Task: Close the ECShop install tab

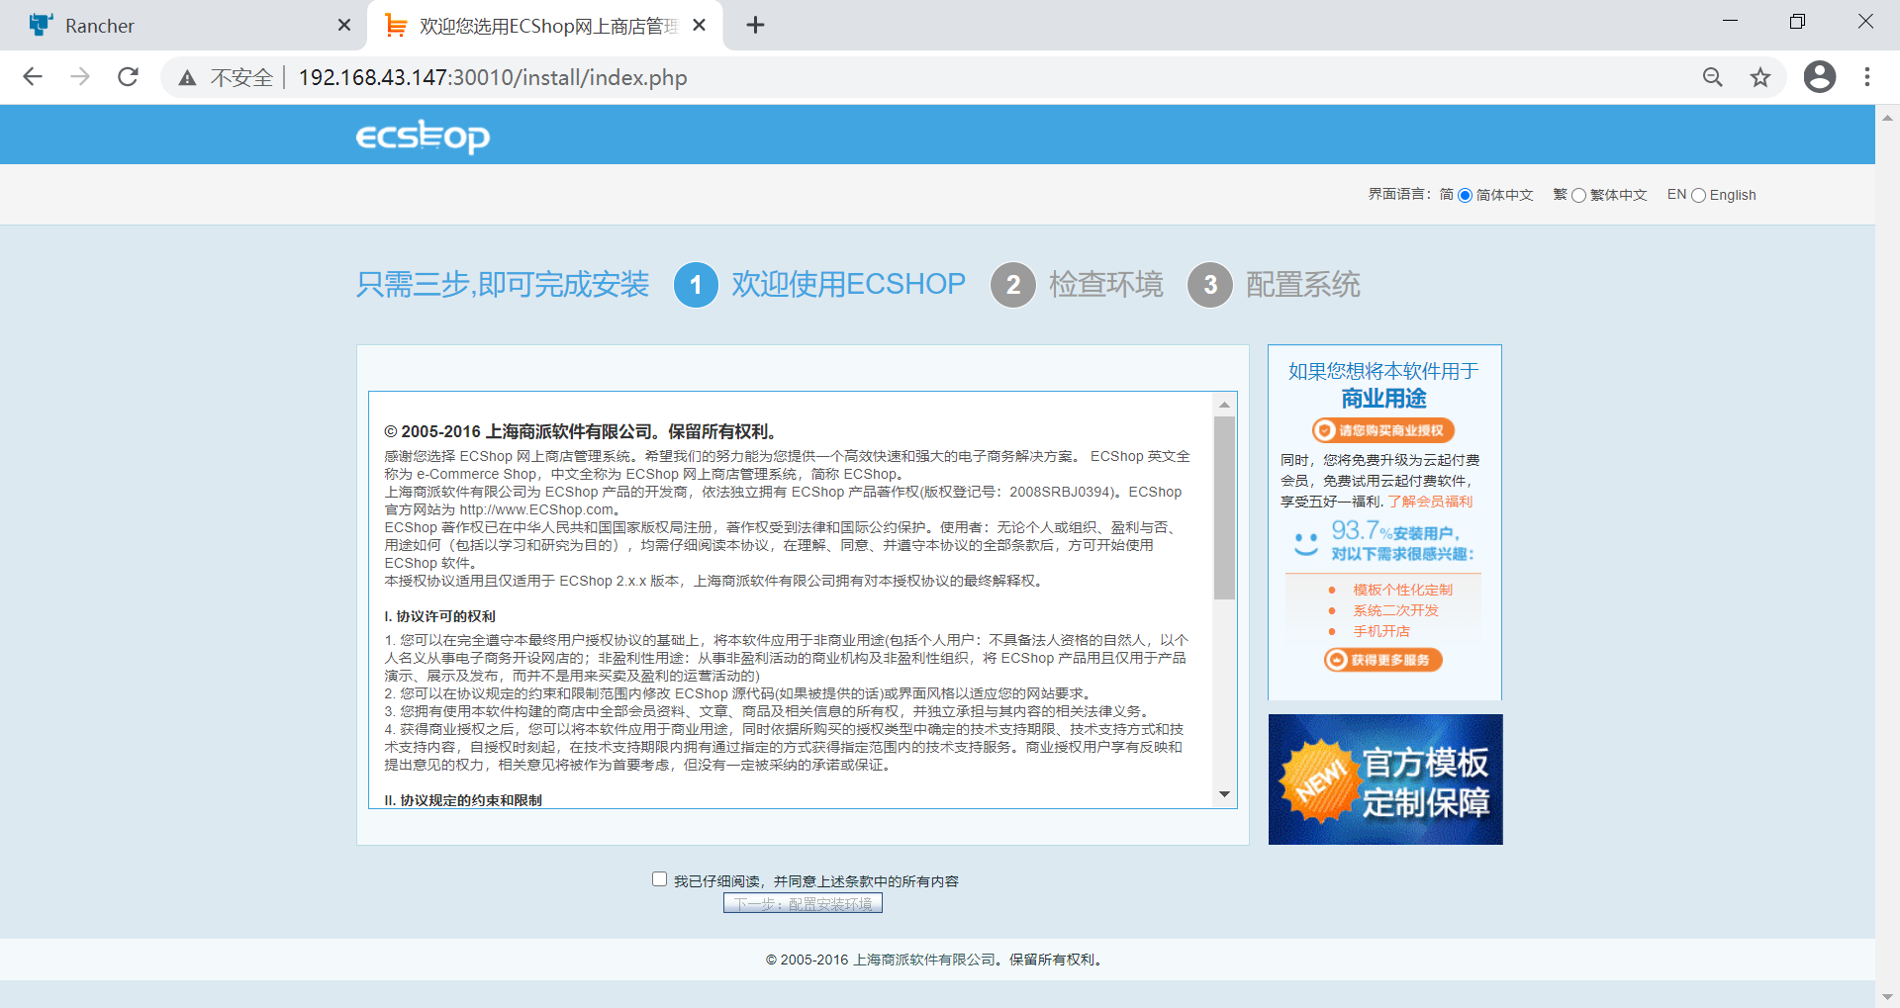Action: click(699, 25)
